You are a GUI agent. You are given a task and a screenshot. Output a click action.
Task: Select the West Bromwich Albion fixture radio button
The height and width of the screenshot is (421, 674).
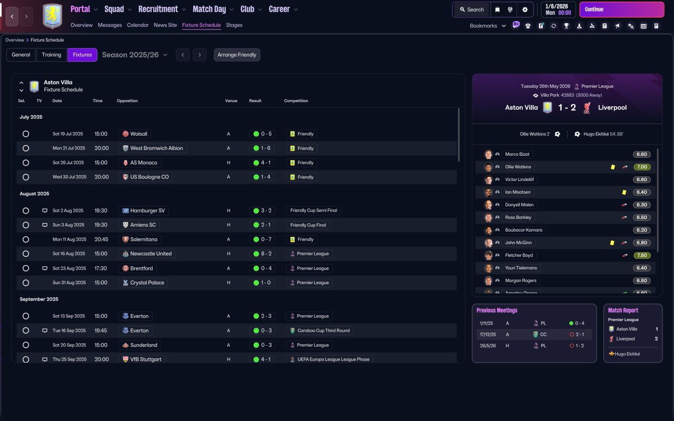coord(26,148)
